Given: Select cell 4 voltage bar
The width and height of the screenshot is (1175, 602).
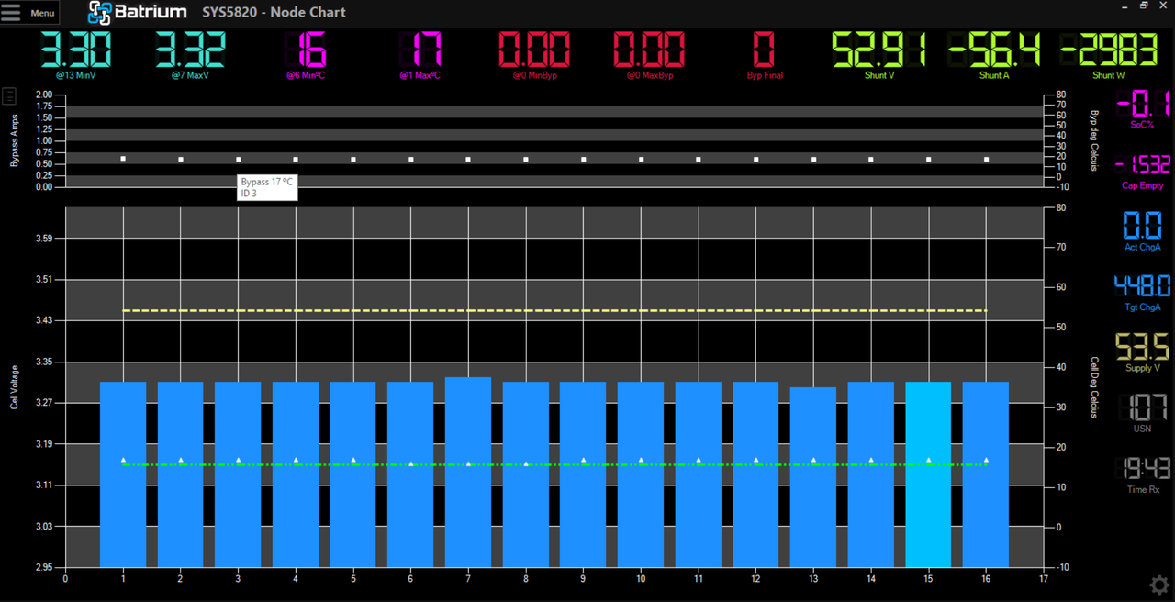Looking at the screenshot, I should click(x=296, y=474).
